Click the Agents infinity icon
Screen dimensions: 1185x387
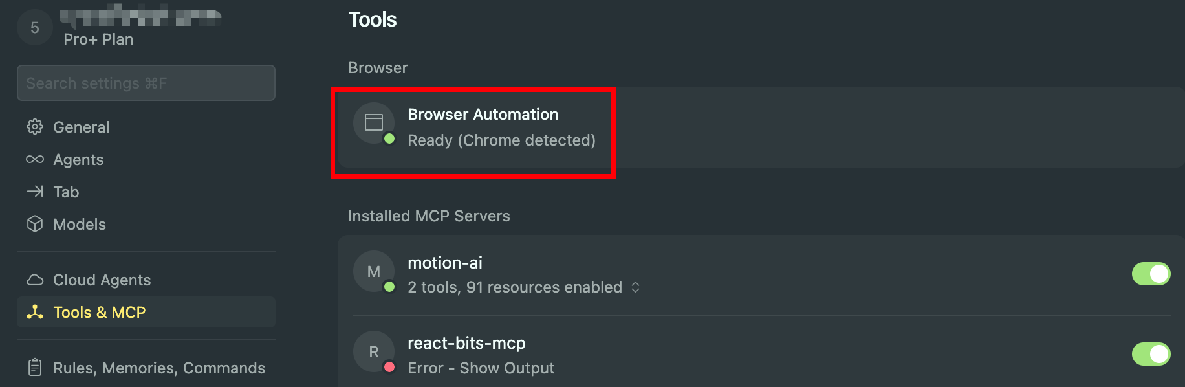coord(35,159)
